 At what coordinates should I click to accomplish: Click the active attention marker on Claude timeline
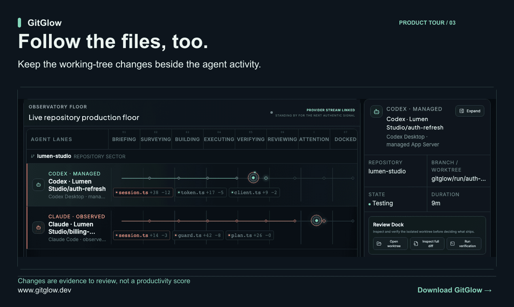(316, 221)
